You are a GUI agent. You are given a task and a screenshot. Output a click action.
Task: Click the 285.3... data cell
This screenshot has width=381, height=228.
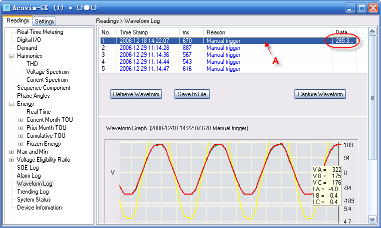click(344, 41)
